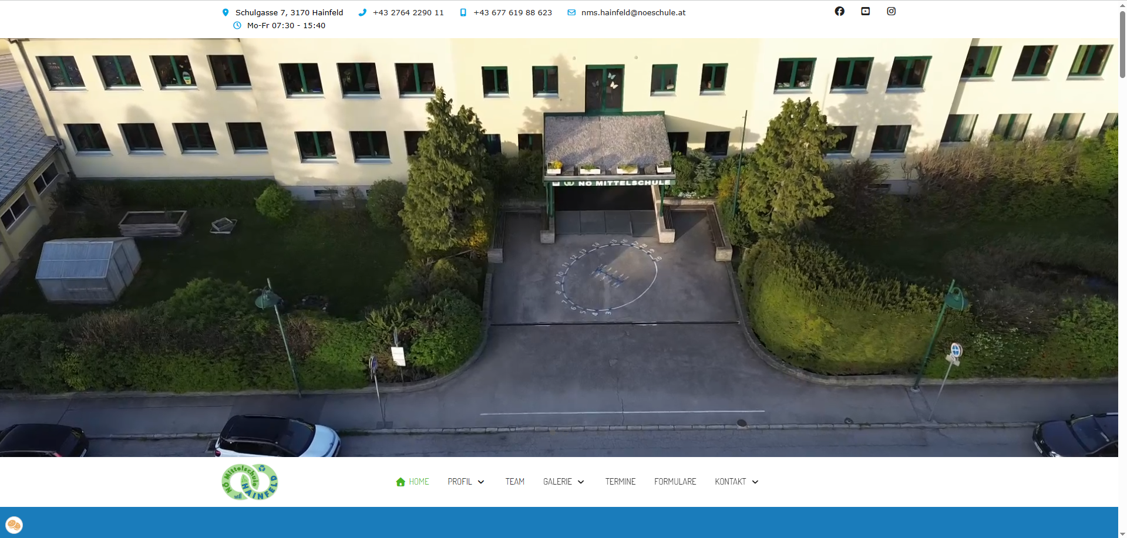This screenshot has width=1127, height=538.
Task: Open the TERMINE menu item
Action: [620, 482]
